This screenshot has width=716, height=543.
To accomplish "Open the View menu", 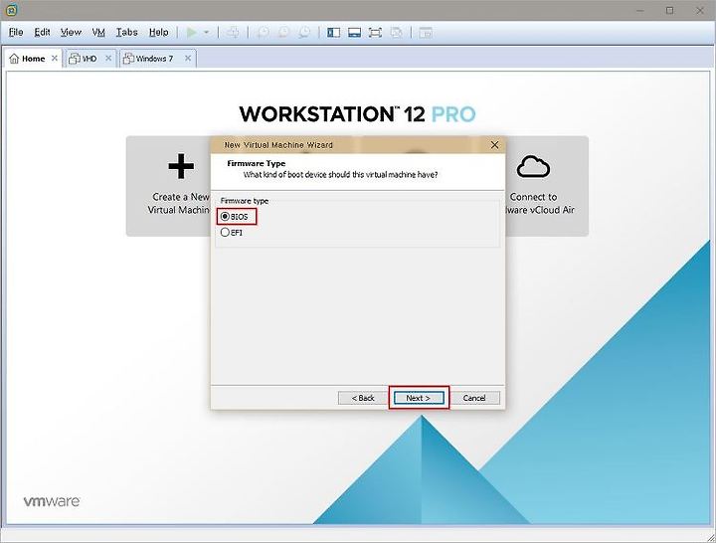I will [71, 33].
